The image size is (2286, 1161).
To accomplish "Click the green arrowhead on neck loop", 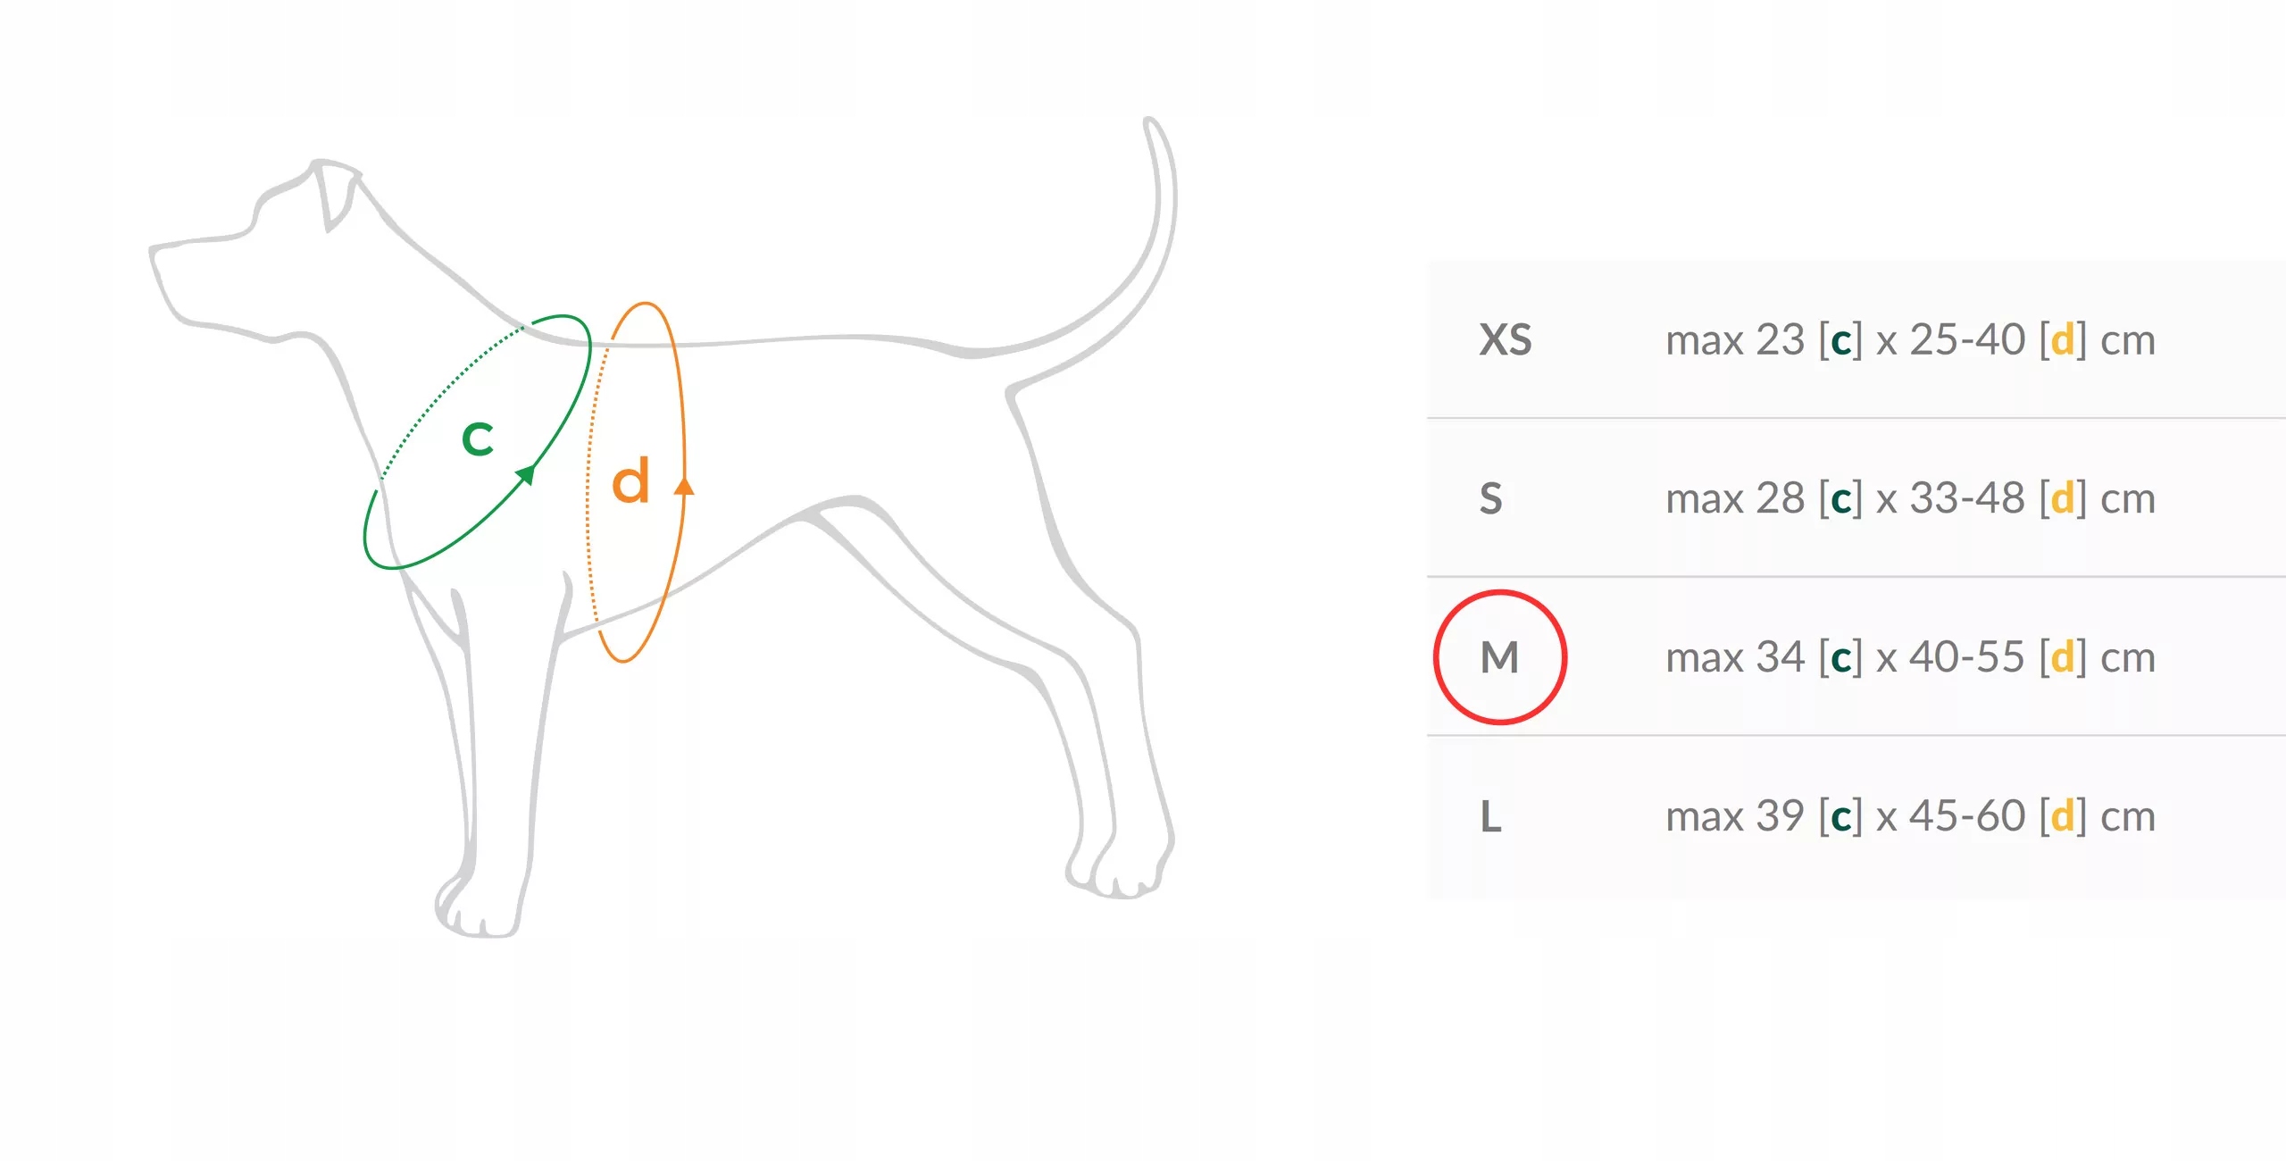I will tap(527, 473).
